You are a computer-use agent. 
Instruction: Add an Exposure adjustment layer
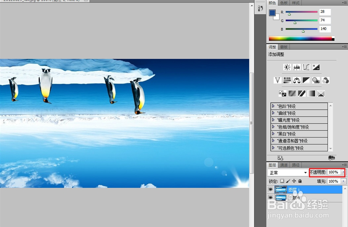tap(316, 67)
